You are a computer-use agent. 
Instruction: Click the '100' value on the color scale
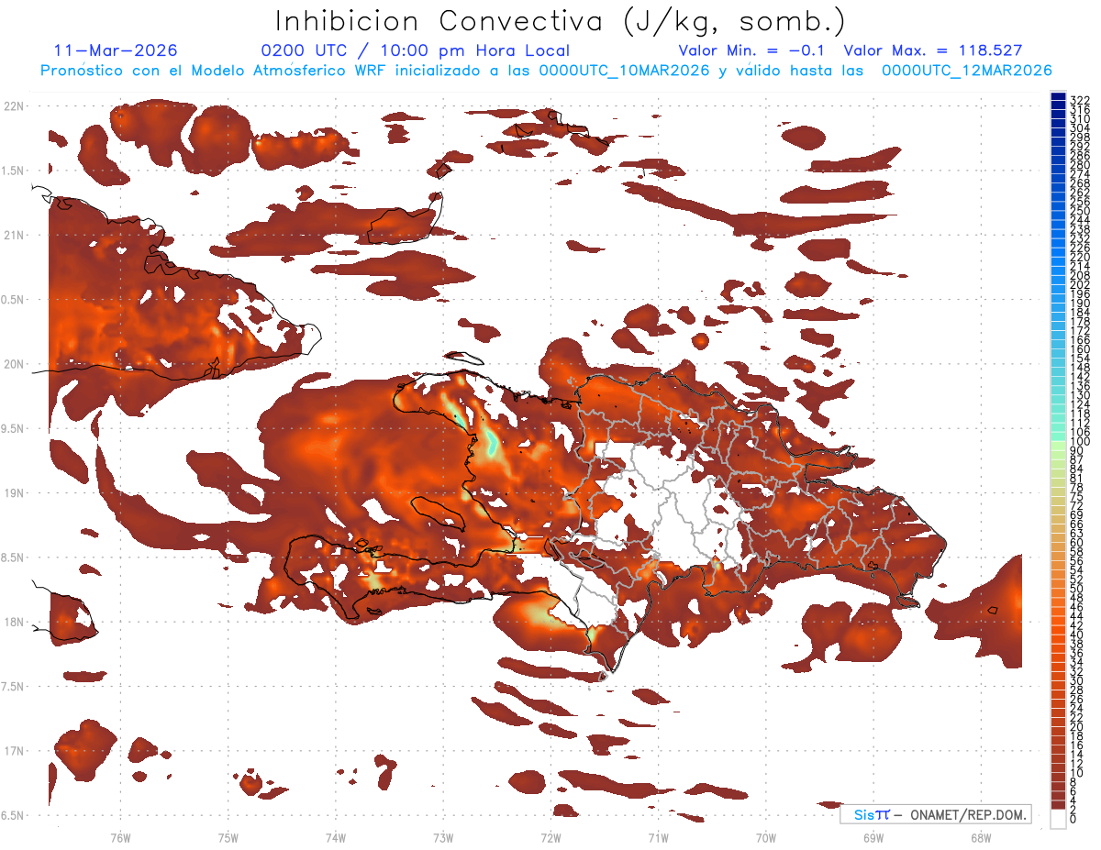[1080, 443]
